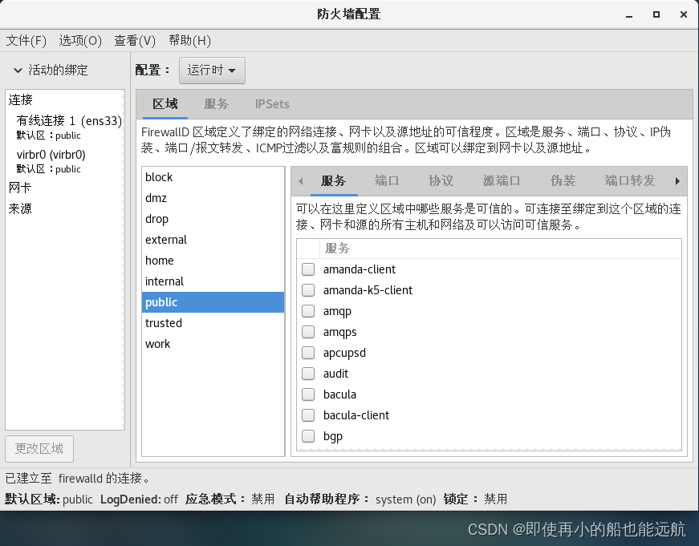Click the 应急模式 status entry
699x546 pixels.
[230, 499]
